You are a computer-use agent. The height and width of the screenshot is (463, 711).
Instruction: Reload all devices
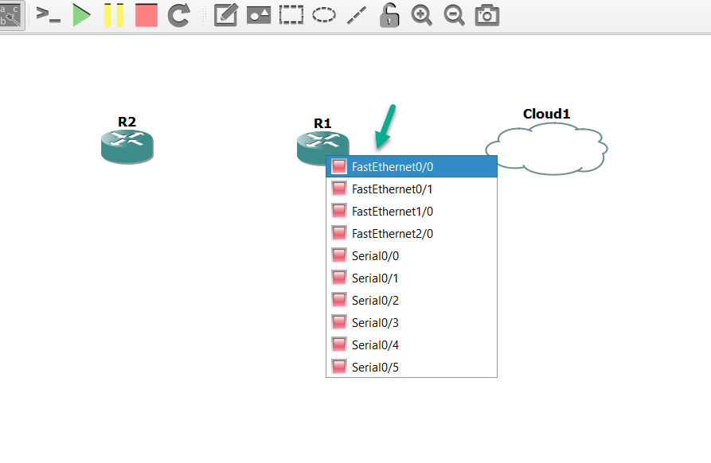[179, 15]
